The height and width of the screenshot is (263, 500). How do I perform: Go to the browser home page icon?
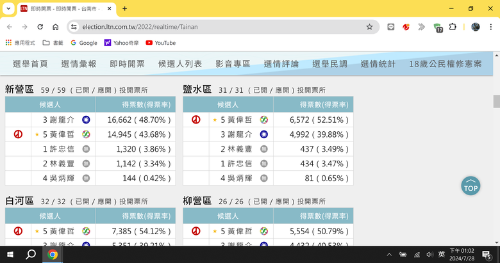point(56,27)
